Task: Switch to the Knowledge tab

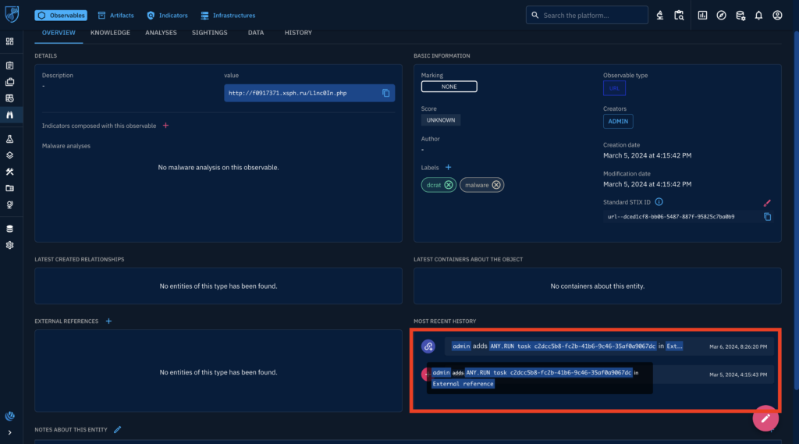Action: coord(110,33)
